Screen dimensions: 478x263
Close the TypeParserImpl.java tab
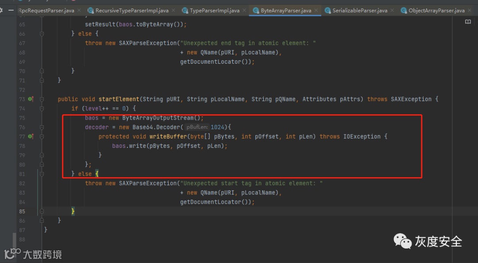coord(244,10)
